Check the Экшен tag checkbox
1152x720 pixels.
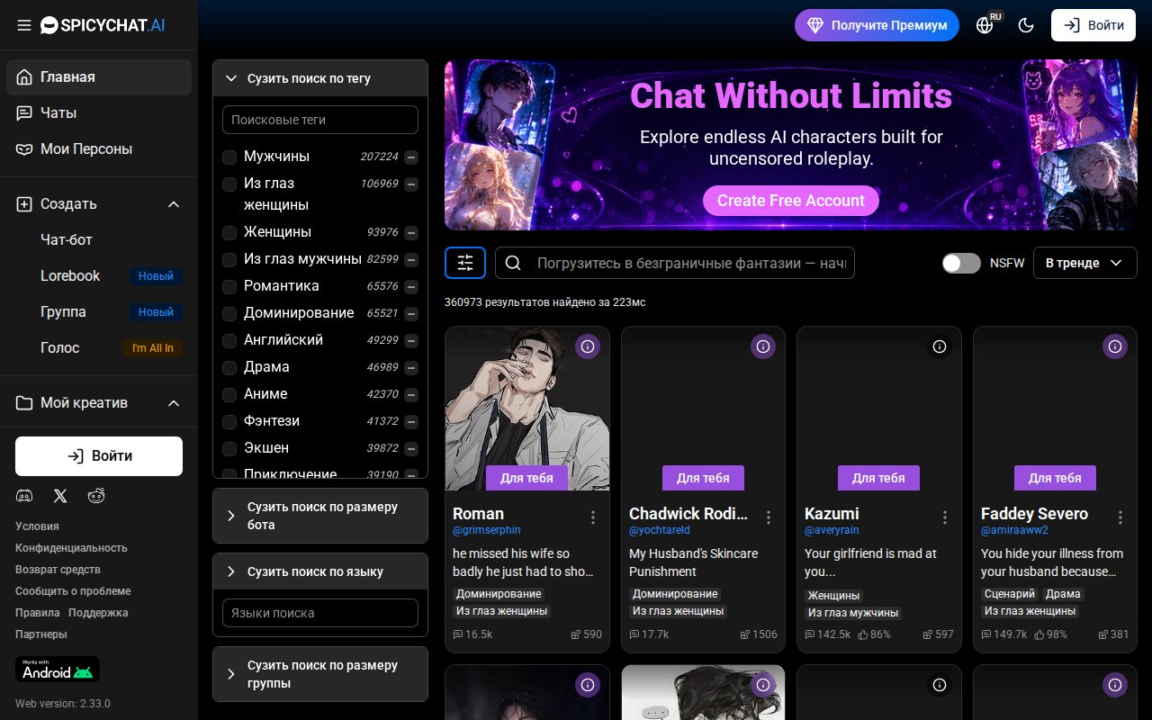(x=229, y=449)
